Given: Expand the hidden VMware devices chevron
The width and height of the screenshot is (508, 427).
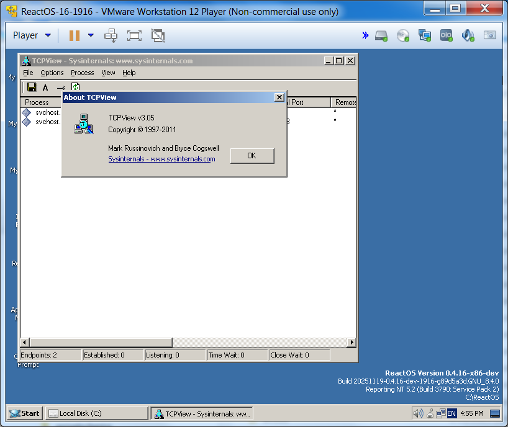Looking at the screenshot, I should click(365, 35).
